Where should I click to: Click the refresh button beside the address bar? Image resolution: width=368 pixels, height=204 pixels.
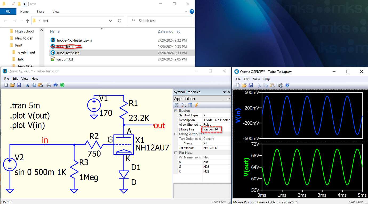click(119, 21)
